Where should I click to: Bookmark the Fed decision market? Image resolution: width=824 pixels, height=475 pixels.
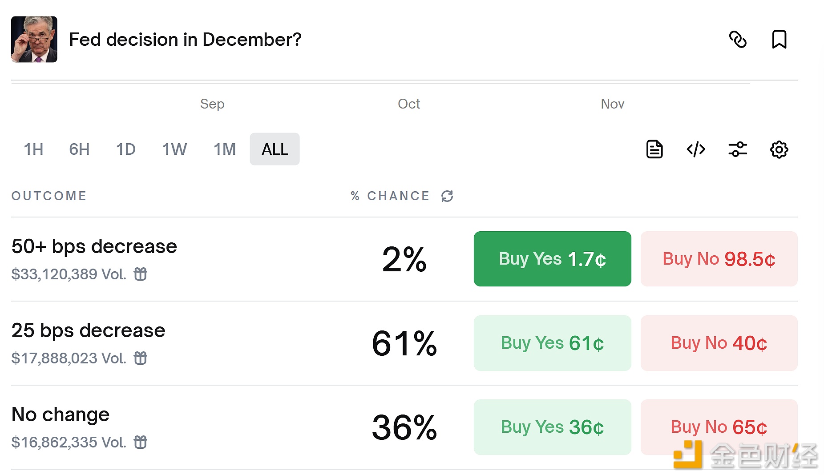point(780,40)
